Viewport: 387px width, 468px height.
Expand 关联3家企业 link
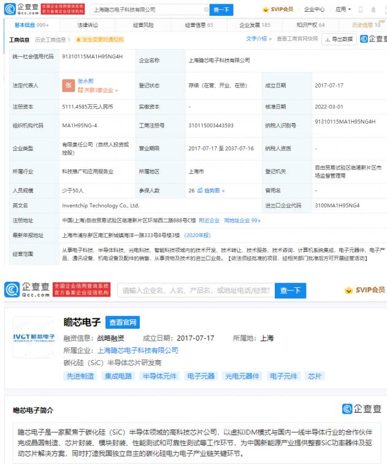[98, 90]
